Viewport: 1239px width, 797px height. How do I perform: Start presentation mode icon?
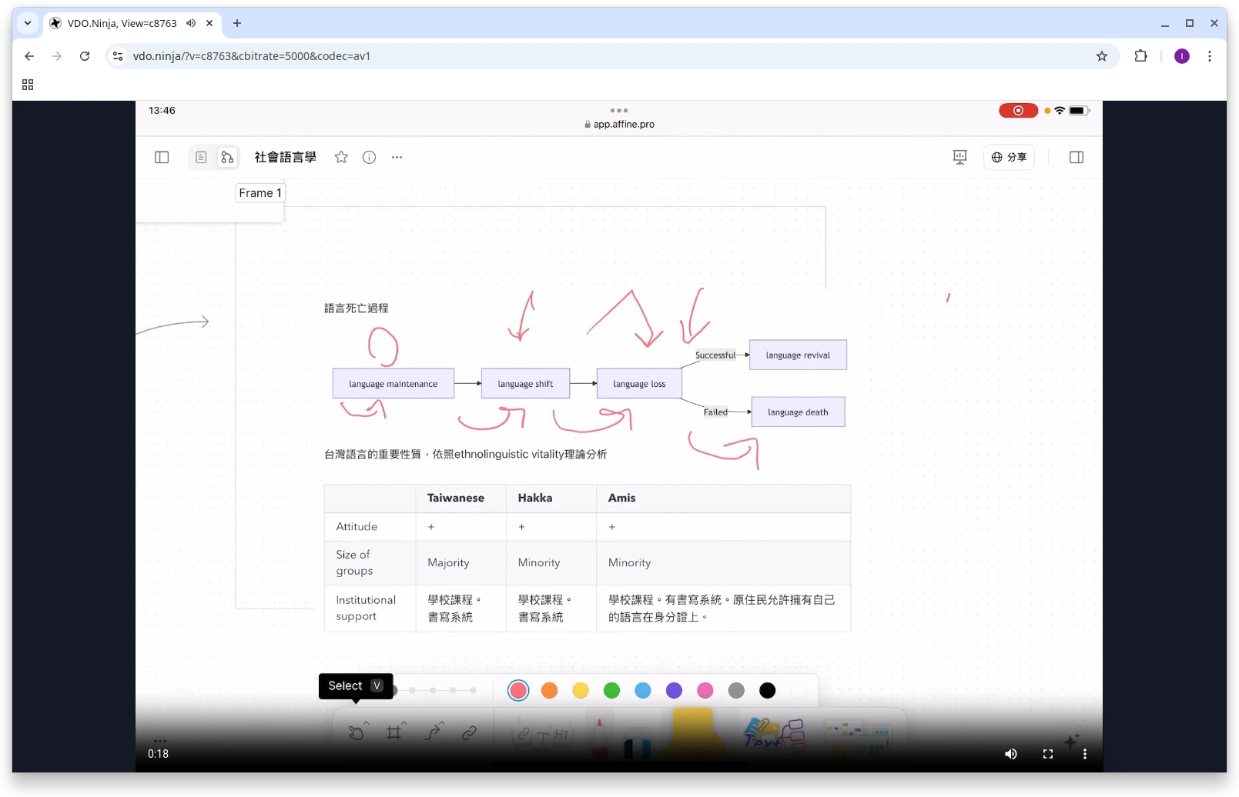(959, 158)
